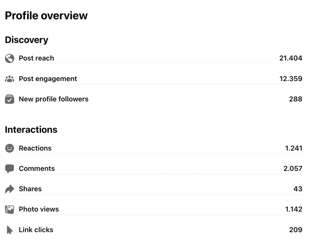Click the smiley face Reactions icon
The width and height of the screenshot is (309, 245).
pyautogui.click(x=9, y=148)
